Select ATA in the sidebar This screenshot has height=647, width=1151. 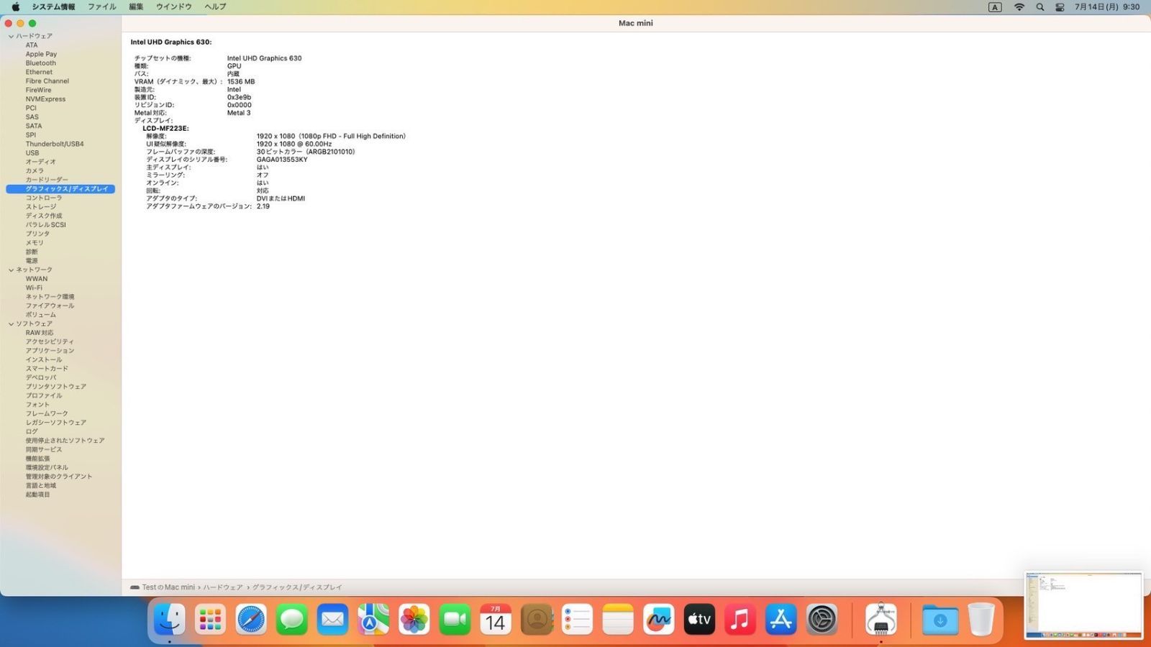tap(32, 45)
